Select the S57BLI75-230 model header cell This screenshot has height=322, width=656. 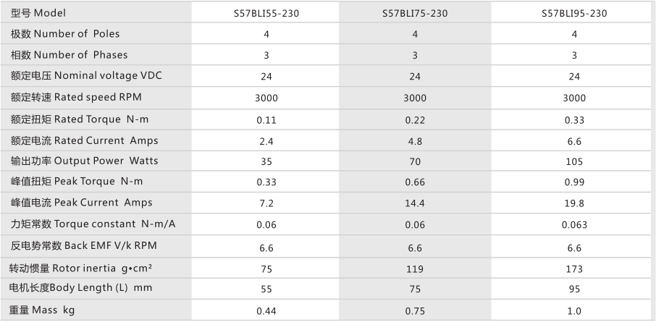415,13
